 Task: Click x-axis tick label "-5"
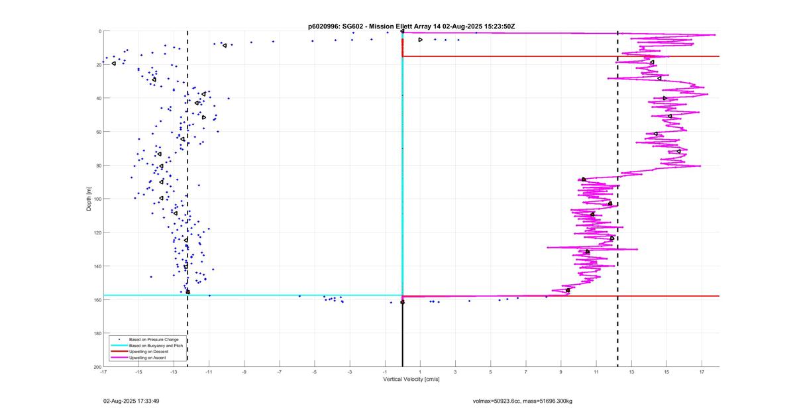(x=314, y=372)
